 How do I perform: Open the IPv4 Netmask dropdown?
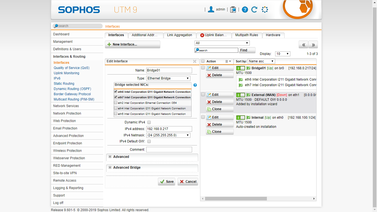click(168, 135)
